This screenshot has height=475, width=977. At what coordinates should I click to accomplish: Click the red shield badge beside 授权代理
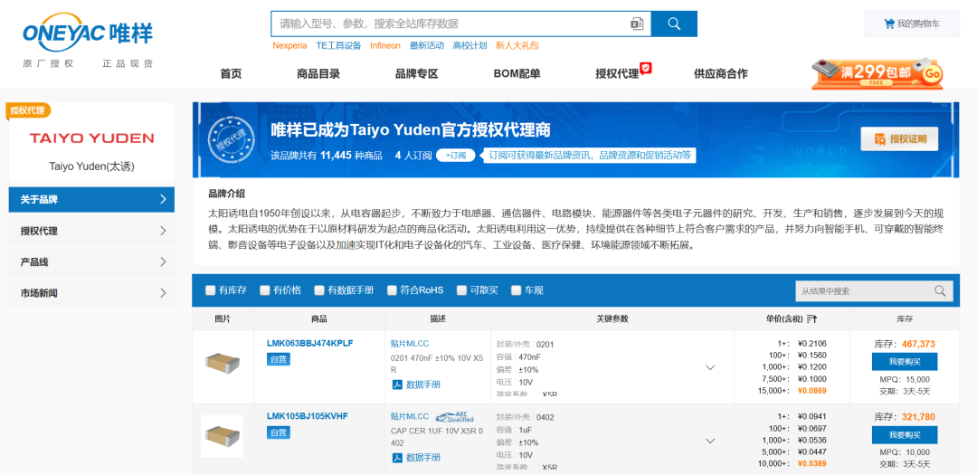tap(646, 68)
